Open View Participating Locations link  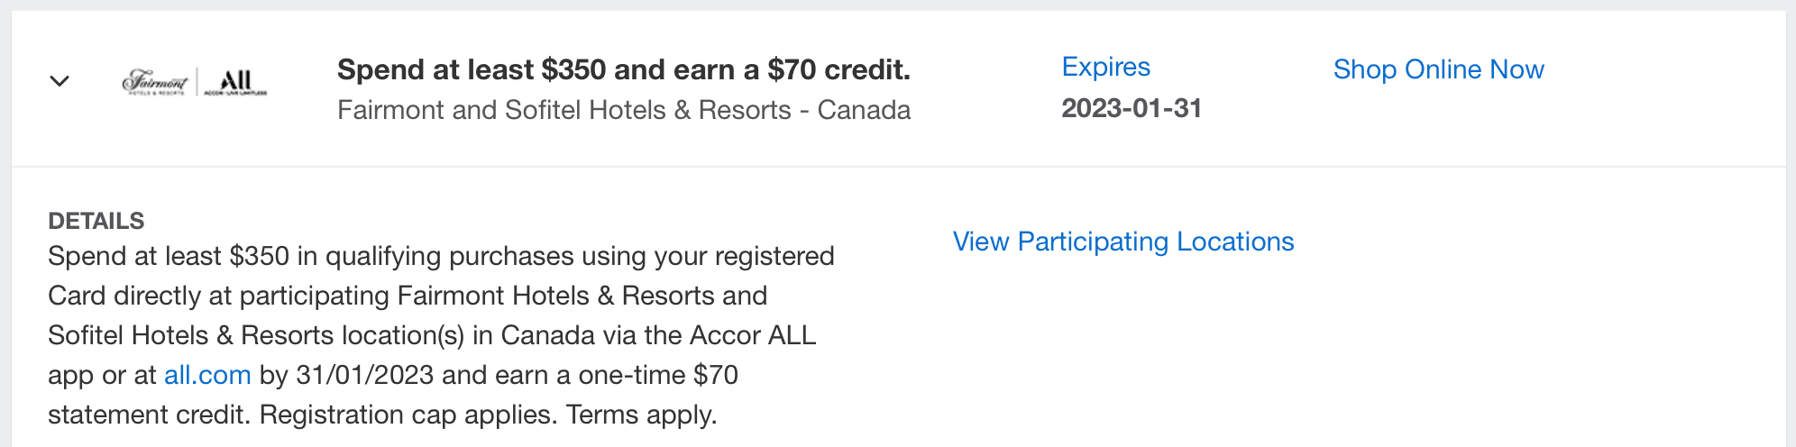click(x=1122, y=242)
